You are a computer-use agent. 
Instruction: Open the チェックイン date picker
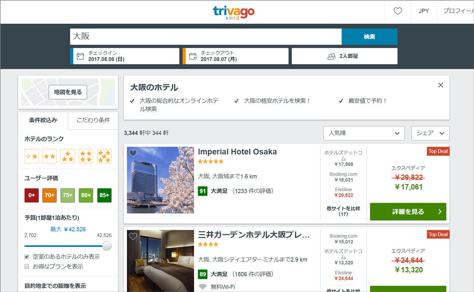125,56
